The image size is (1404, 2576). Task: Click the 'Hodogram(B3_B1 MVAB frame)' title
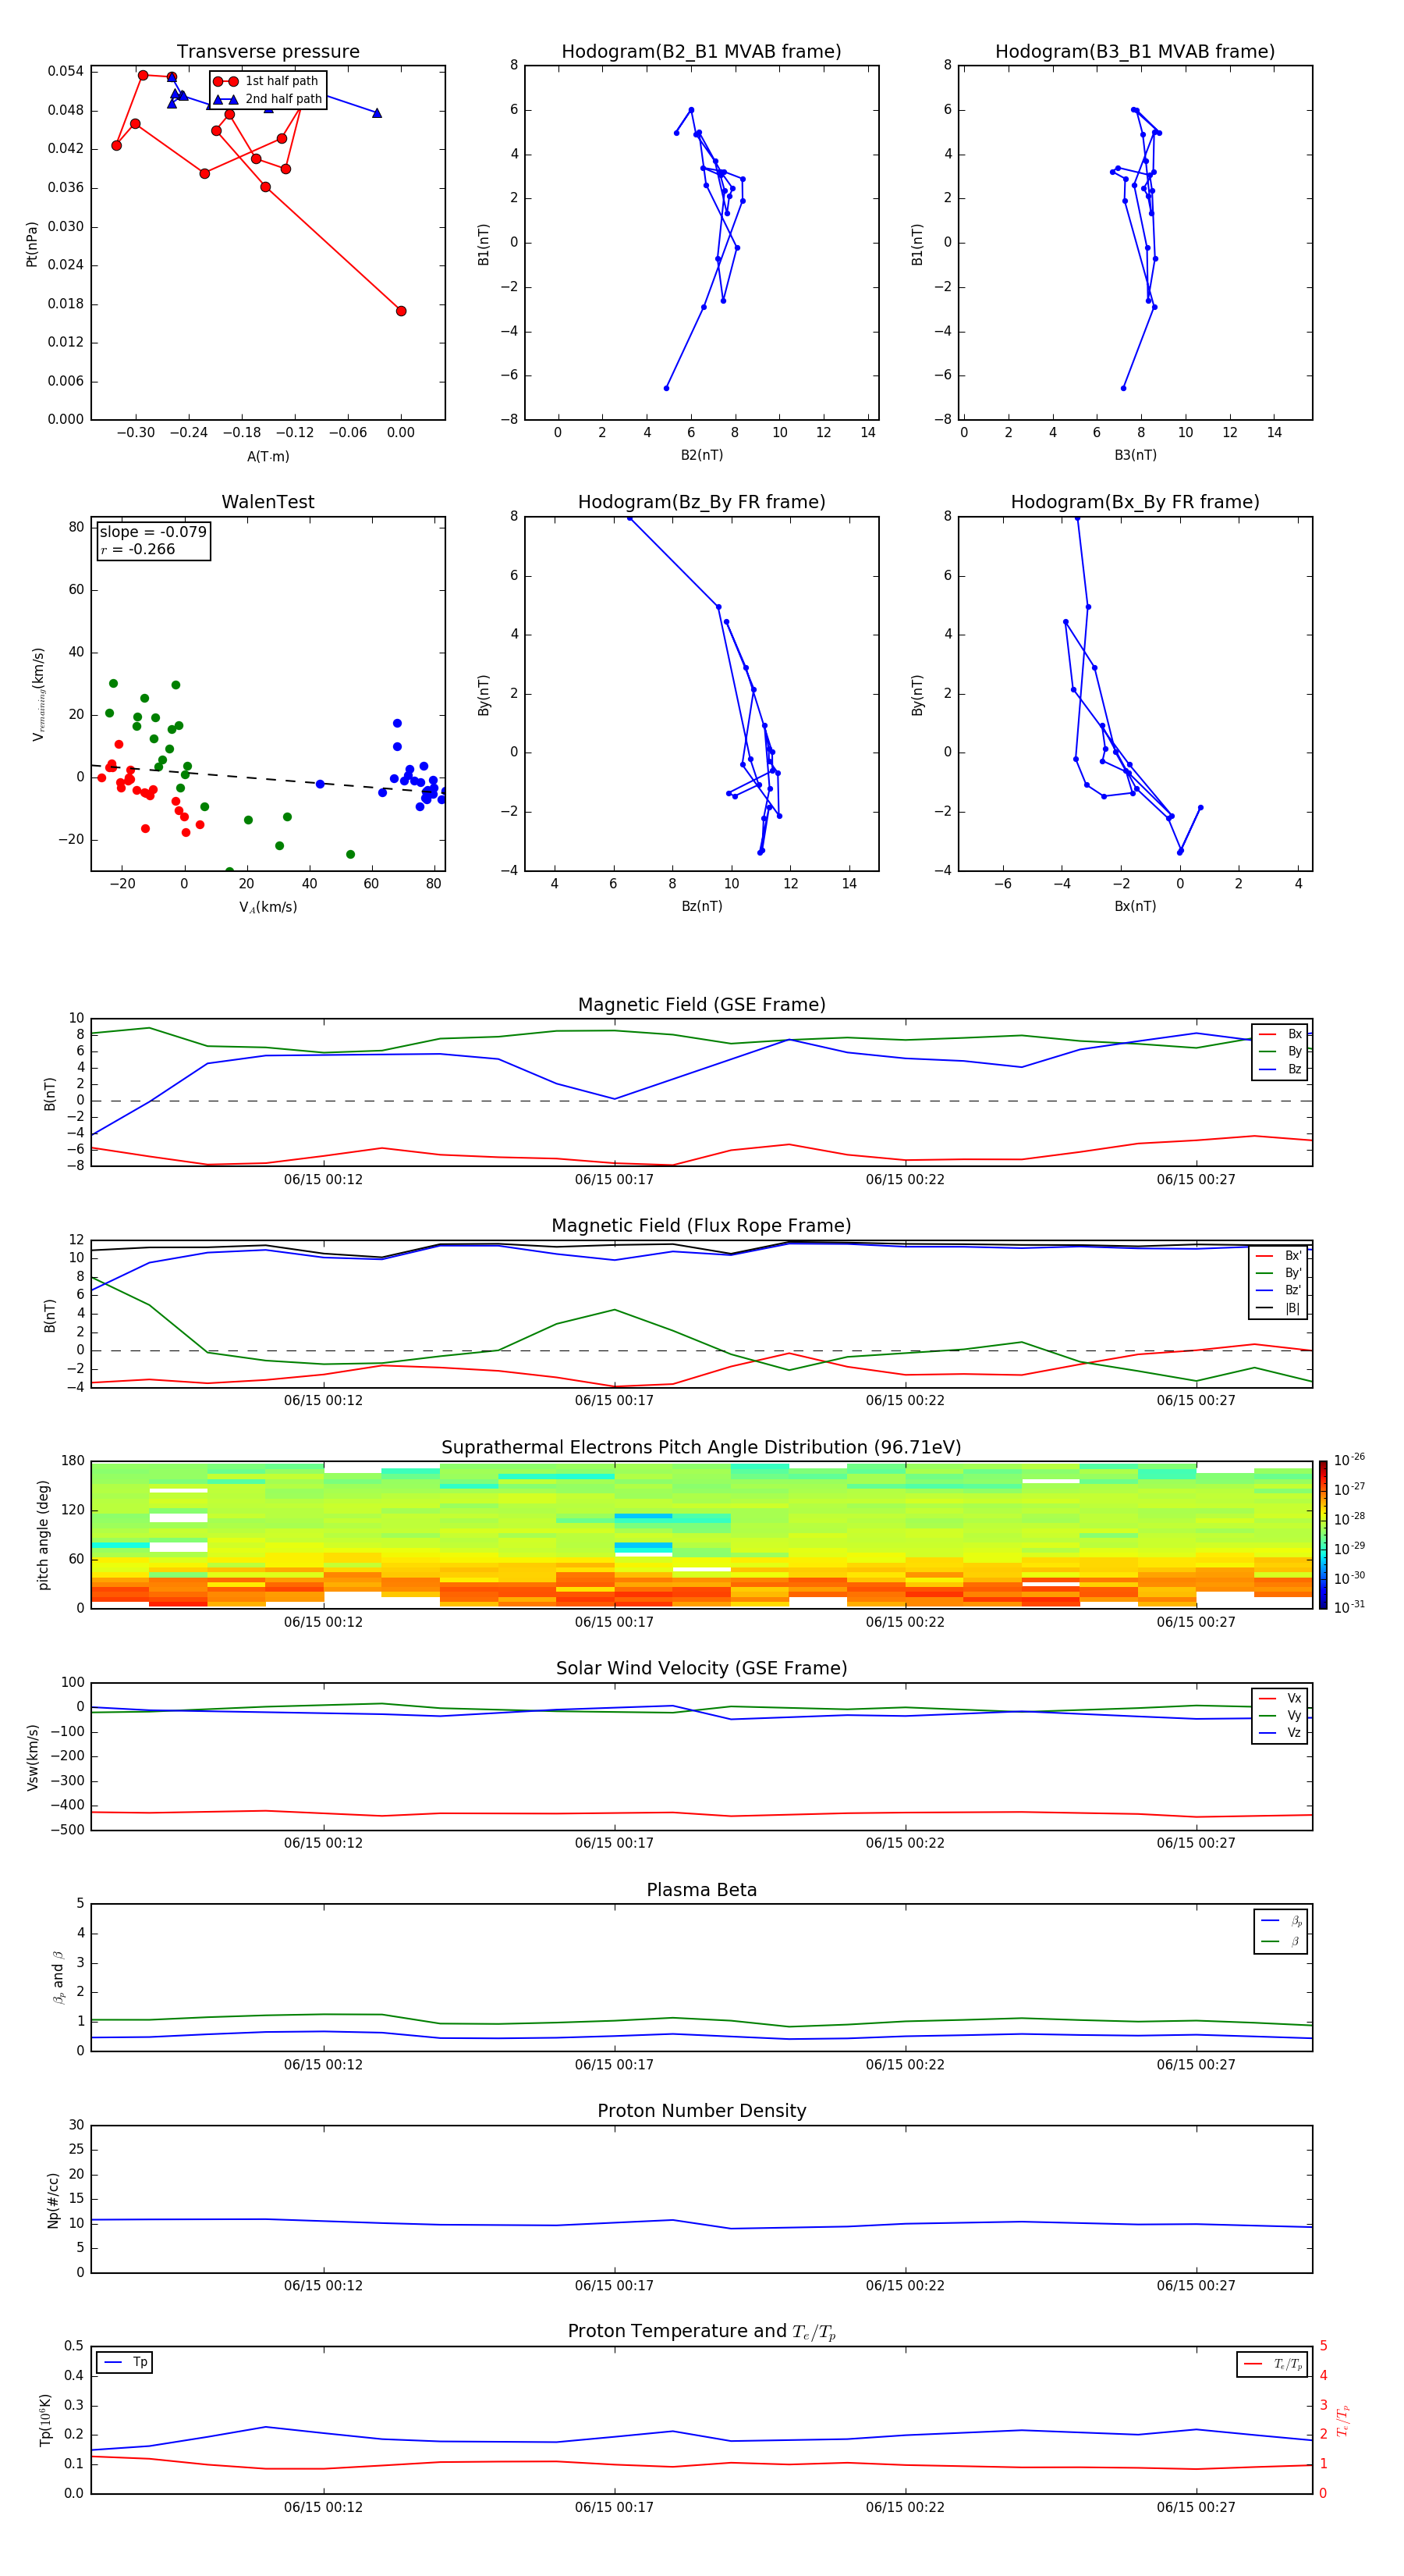tap(1135, 52)
